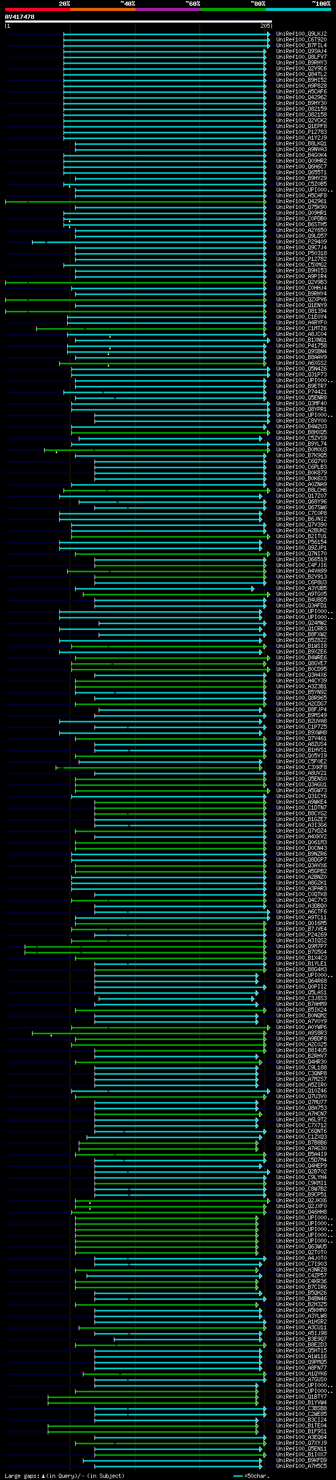The height and width of the screenshot is (1480, 336).
Task: Click the green ~80% identity legend segment
Action: point(233,9)
